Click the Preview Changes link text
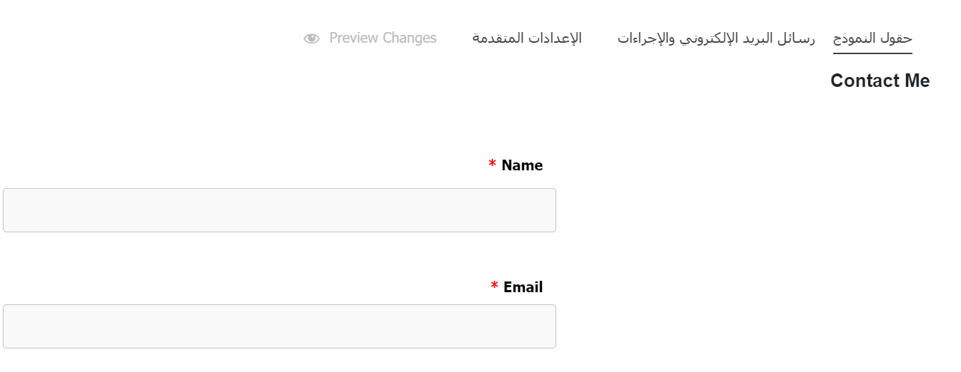This screenshot has height=372, width=961. pyautogui.click(x=383, y=38)
